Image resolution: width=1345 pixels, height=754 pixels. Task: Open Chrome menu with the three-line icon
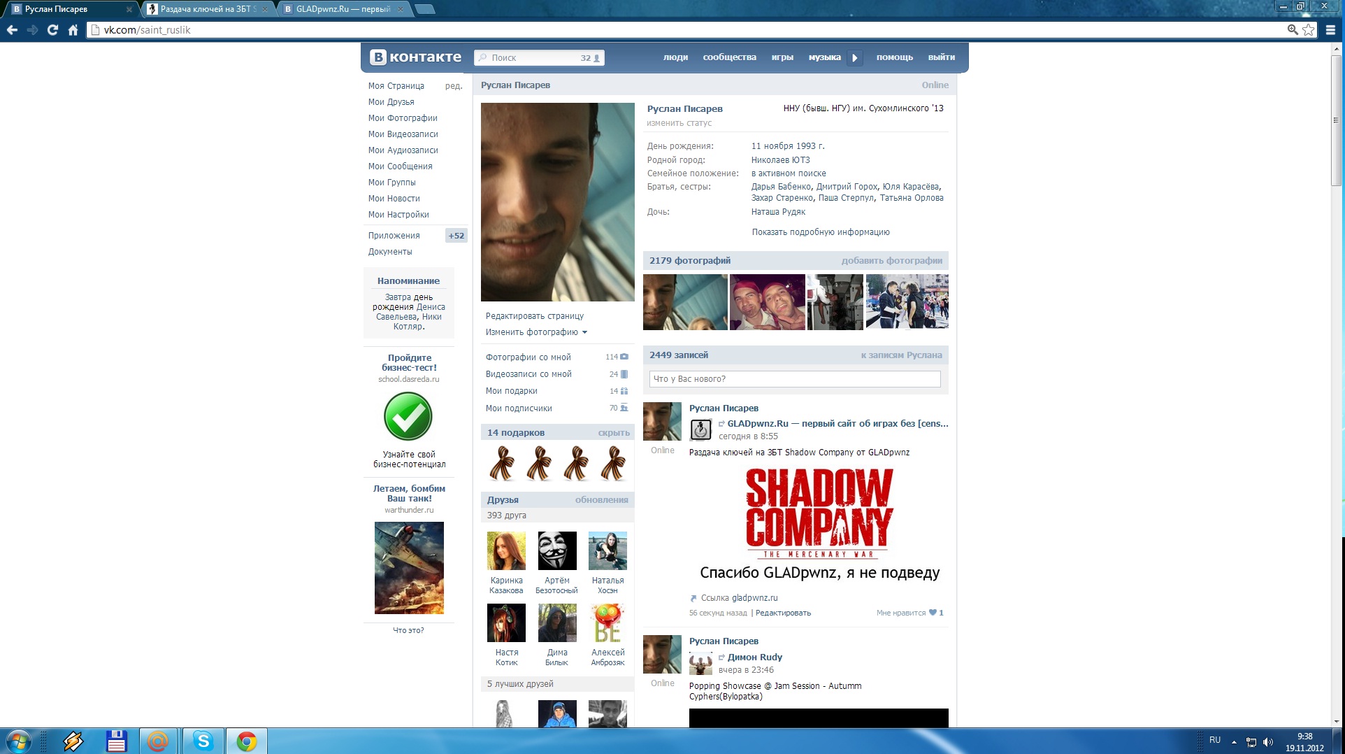tap(1330, 30)
